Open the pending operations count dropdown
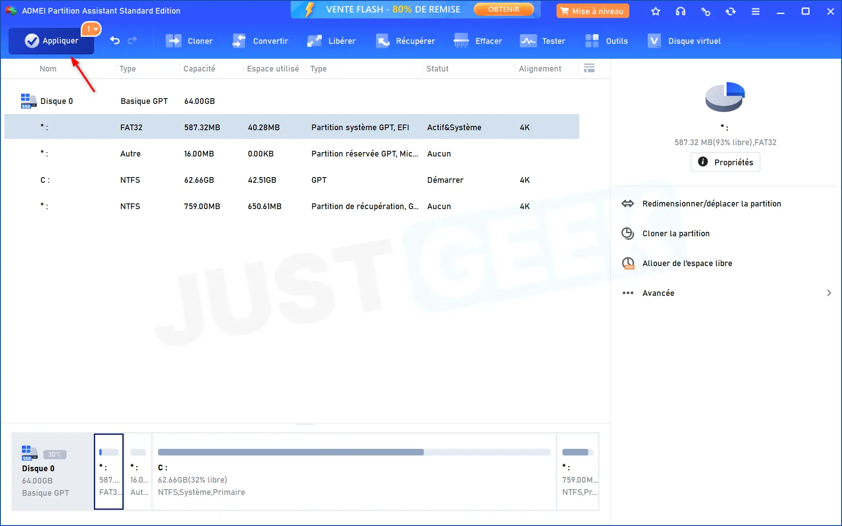The image size is (842, 526). point(92,29)
